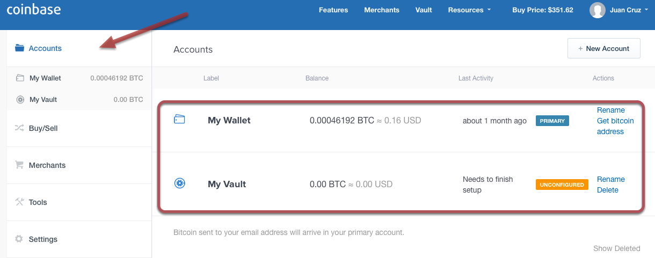The image size is (655, 258).
Task: Open Features in the top navigation
Action: [333, 10]
